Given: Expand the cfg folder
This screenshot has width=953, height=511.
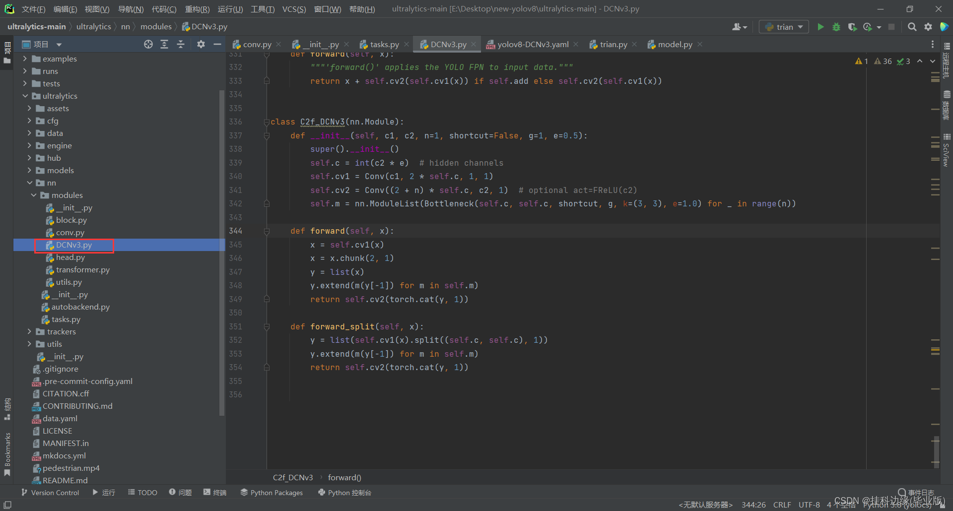Looking at the screenshot, I should click(x=29, y=121).
